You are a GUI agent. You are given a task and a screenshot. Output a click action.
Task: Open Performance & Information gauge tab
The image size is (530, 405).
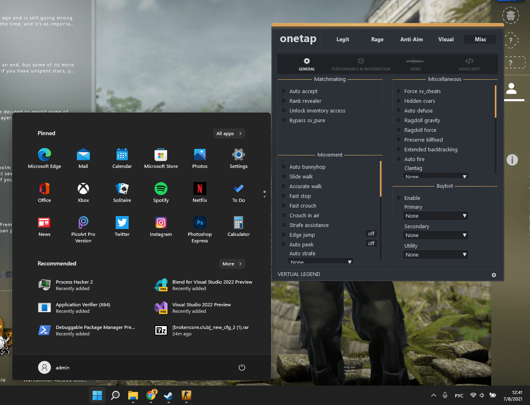coord(361,64)
